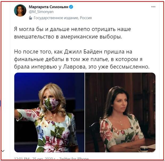Click the teacup in the right photo

[x=144, y=149]
